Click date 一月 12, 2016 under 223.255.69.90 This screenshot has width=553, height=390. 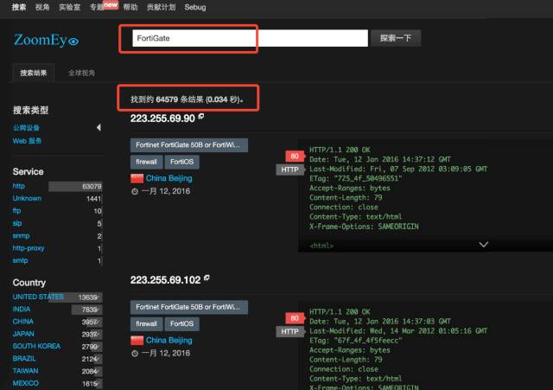point(166,191)
